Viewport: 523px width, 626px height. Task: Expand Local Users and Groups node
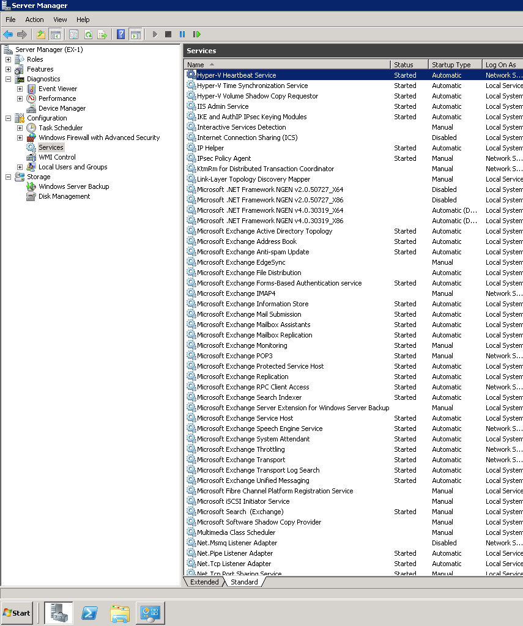point(20,167)
